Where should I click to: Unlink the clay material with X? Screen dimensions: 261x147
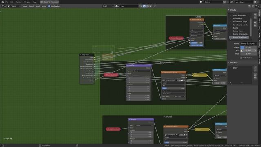(150, 6)
